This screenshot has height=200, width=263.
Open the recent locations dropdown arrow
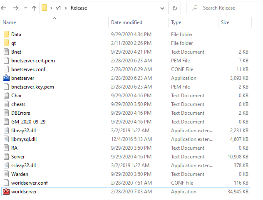point(25,8)
